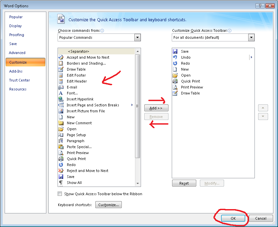Screen dimensions: 278x227
Task: Select the Redo icon in left commands list
Action: pyautogui.click(x=61, y=165)
